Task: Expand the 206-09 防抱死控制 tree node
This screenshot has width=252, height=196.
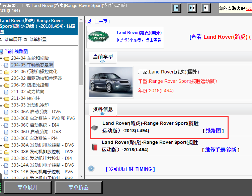Action: (1, 85)
